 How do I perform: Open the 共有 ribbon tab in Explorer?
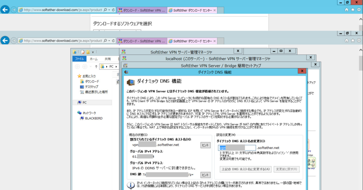tap(108, 59)
